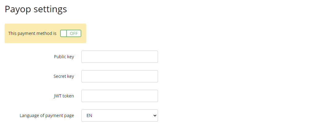Select the EN value shown in language combo
Viewport: 316px width, 129px height.
(x=89, y=116)
